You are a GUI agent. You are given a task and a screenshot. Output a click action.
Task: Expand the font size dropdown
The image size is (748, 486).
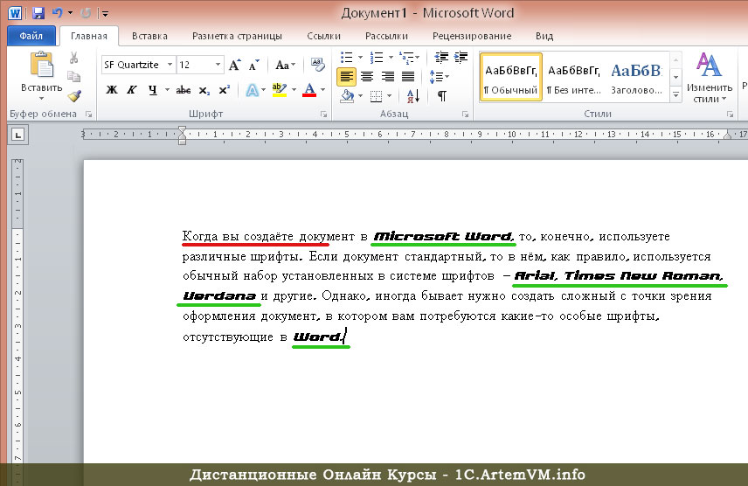[218, 65]
